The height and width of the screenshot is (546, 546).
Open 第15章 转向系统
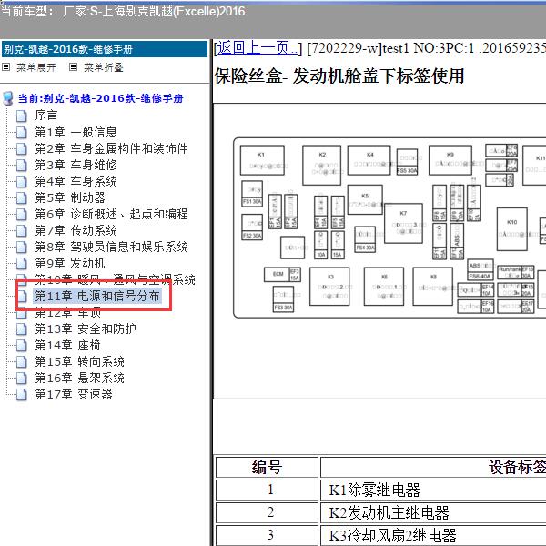pos(79,361)
